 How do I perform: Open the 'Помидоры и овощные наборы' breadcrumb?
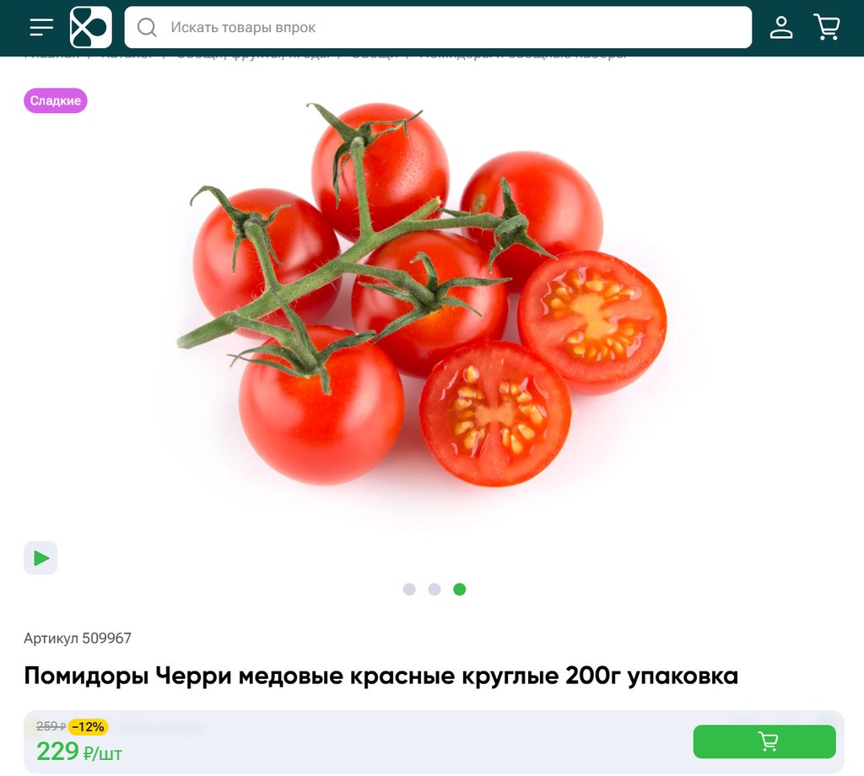[x=523, y=57]
